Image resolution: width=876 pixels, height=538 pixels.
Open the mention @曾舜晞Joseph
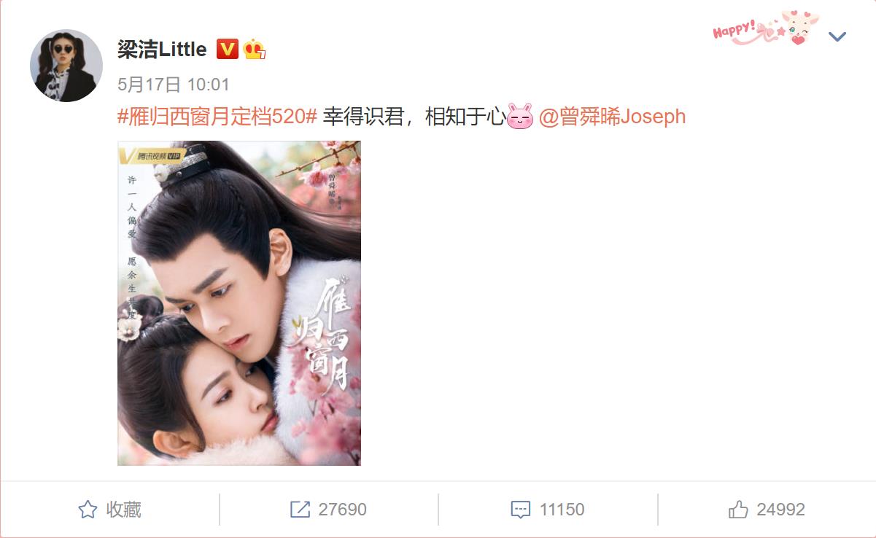[612, 117]
